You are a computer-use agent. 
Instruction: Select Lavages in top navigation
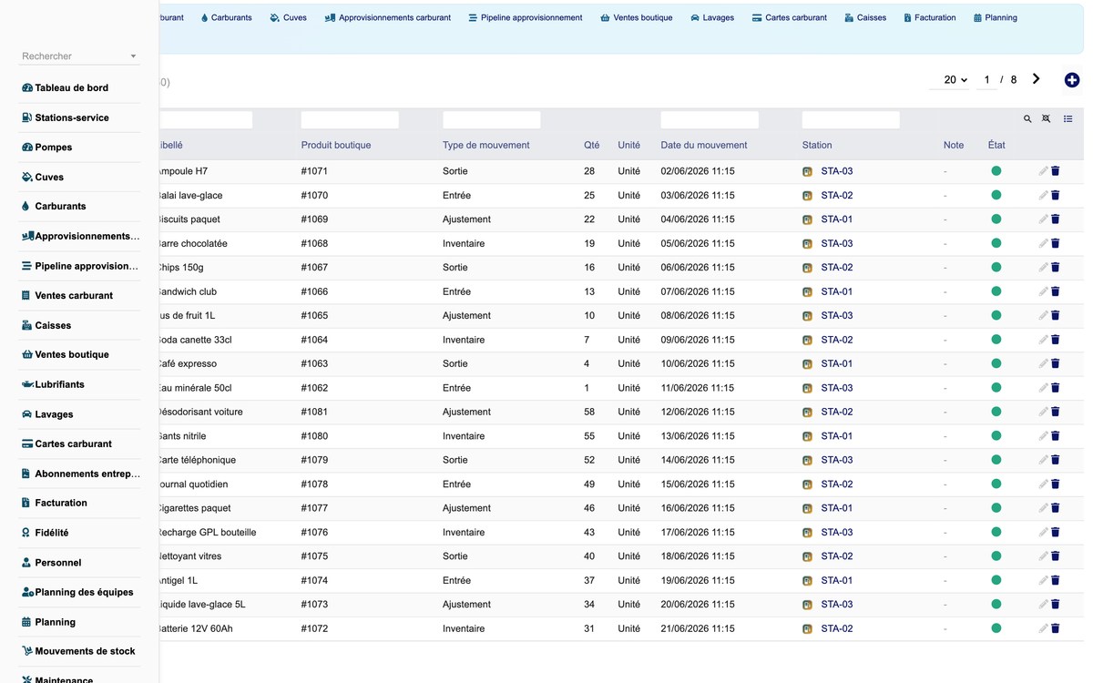tap(712, 17)
